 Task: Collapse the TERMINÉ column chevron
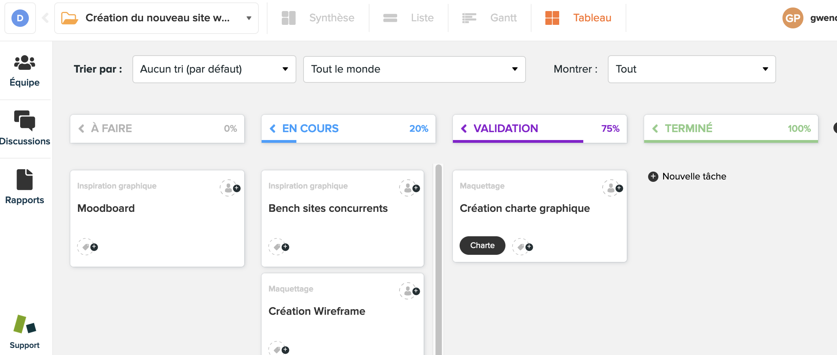coord(655,129)
